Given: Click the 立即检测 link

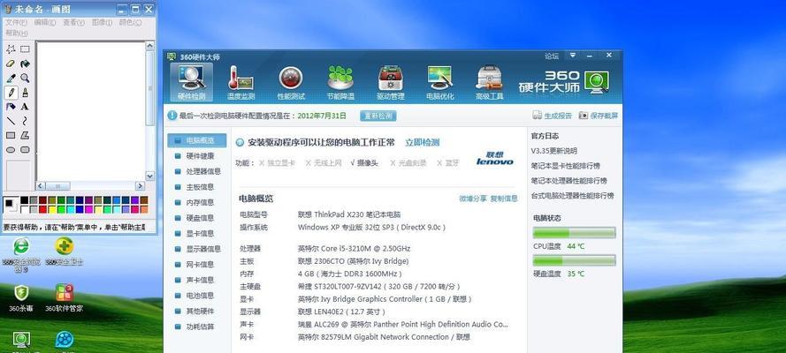Looking at the screenshot, I should pyautogui.click(x=422, y=142).
